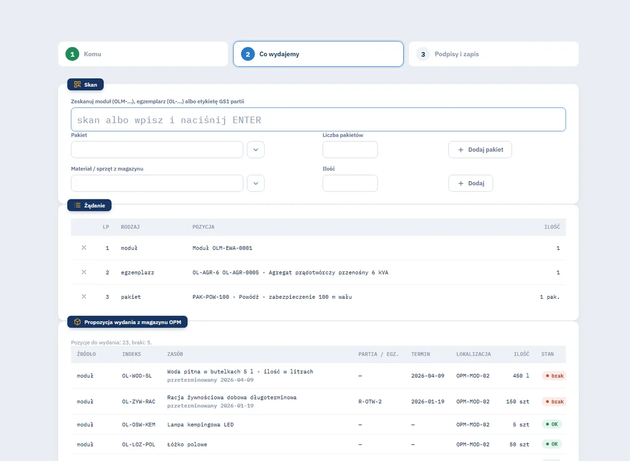Click 'Pozycje do wydania: 23, braki: 5.' summary
Screen dimensions: 630x461
click(x=111, y=342)
